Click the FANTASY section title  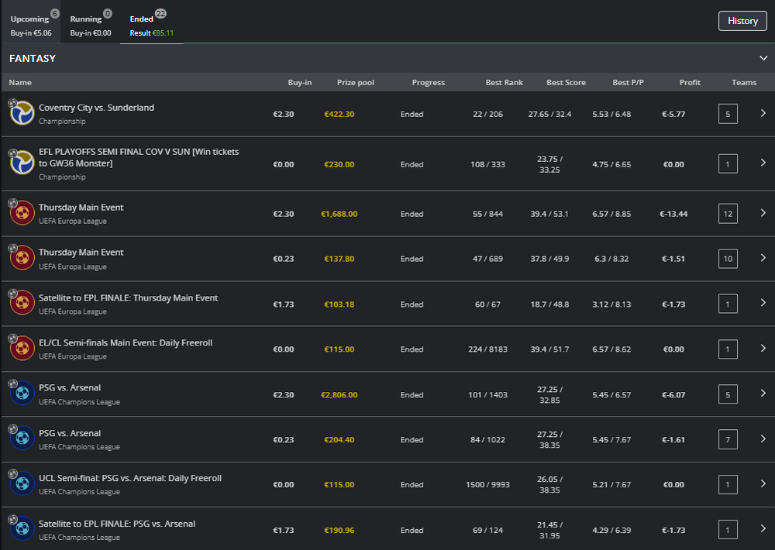pyautogui.click(x=33, y=58)
